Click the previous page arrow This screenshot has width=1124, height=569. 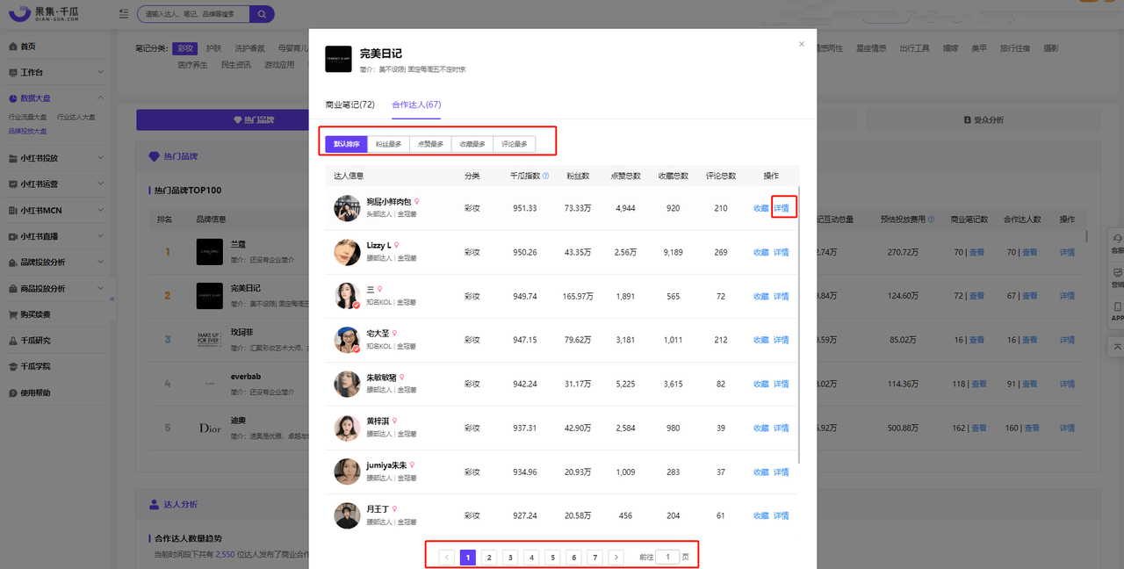click(x=447, y=557)
